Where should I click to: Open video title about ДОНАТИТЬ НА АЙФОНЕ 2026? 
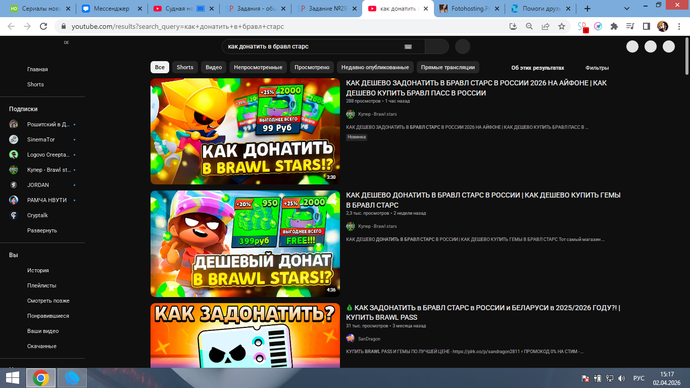[476, 88]
